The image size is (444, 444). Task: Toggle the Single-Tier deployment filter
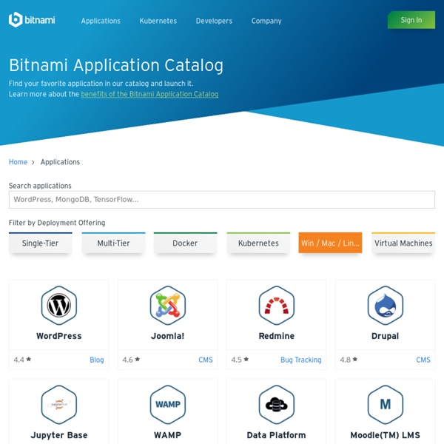pyautogui.click(x=40, y=243)
